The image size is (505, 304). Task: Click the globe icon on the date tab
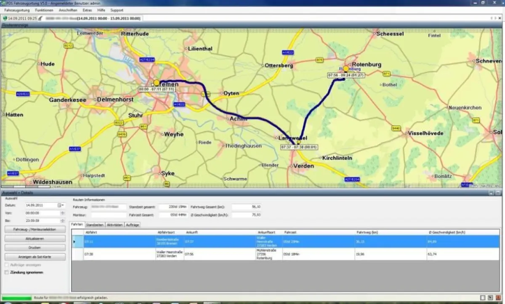[5, 18]
